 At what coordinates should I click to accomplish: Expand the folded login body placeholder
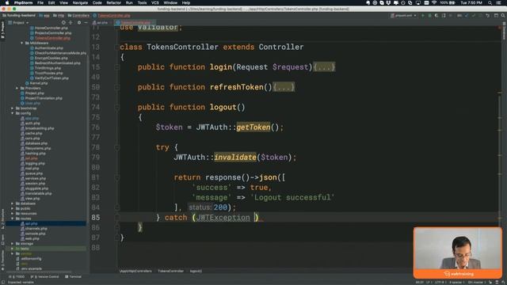[x=324, y=67]
